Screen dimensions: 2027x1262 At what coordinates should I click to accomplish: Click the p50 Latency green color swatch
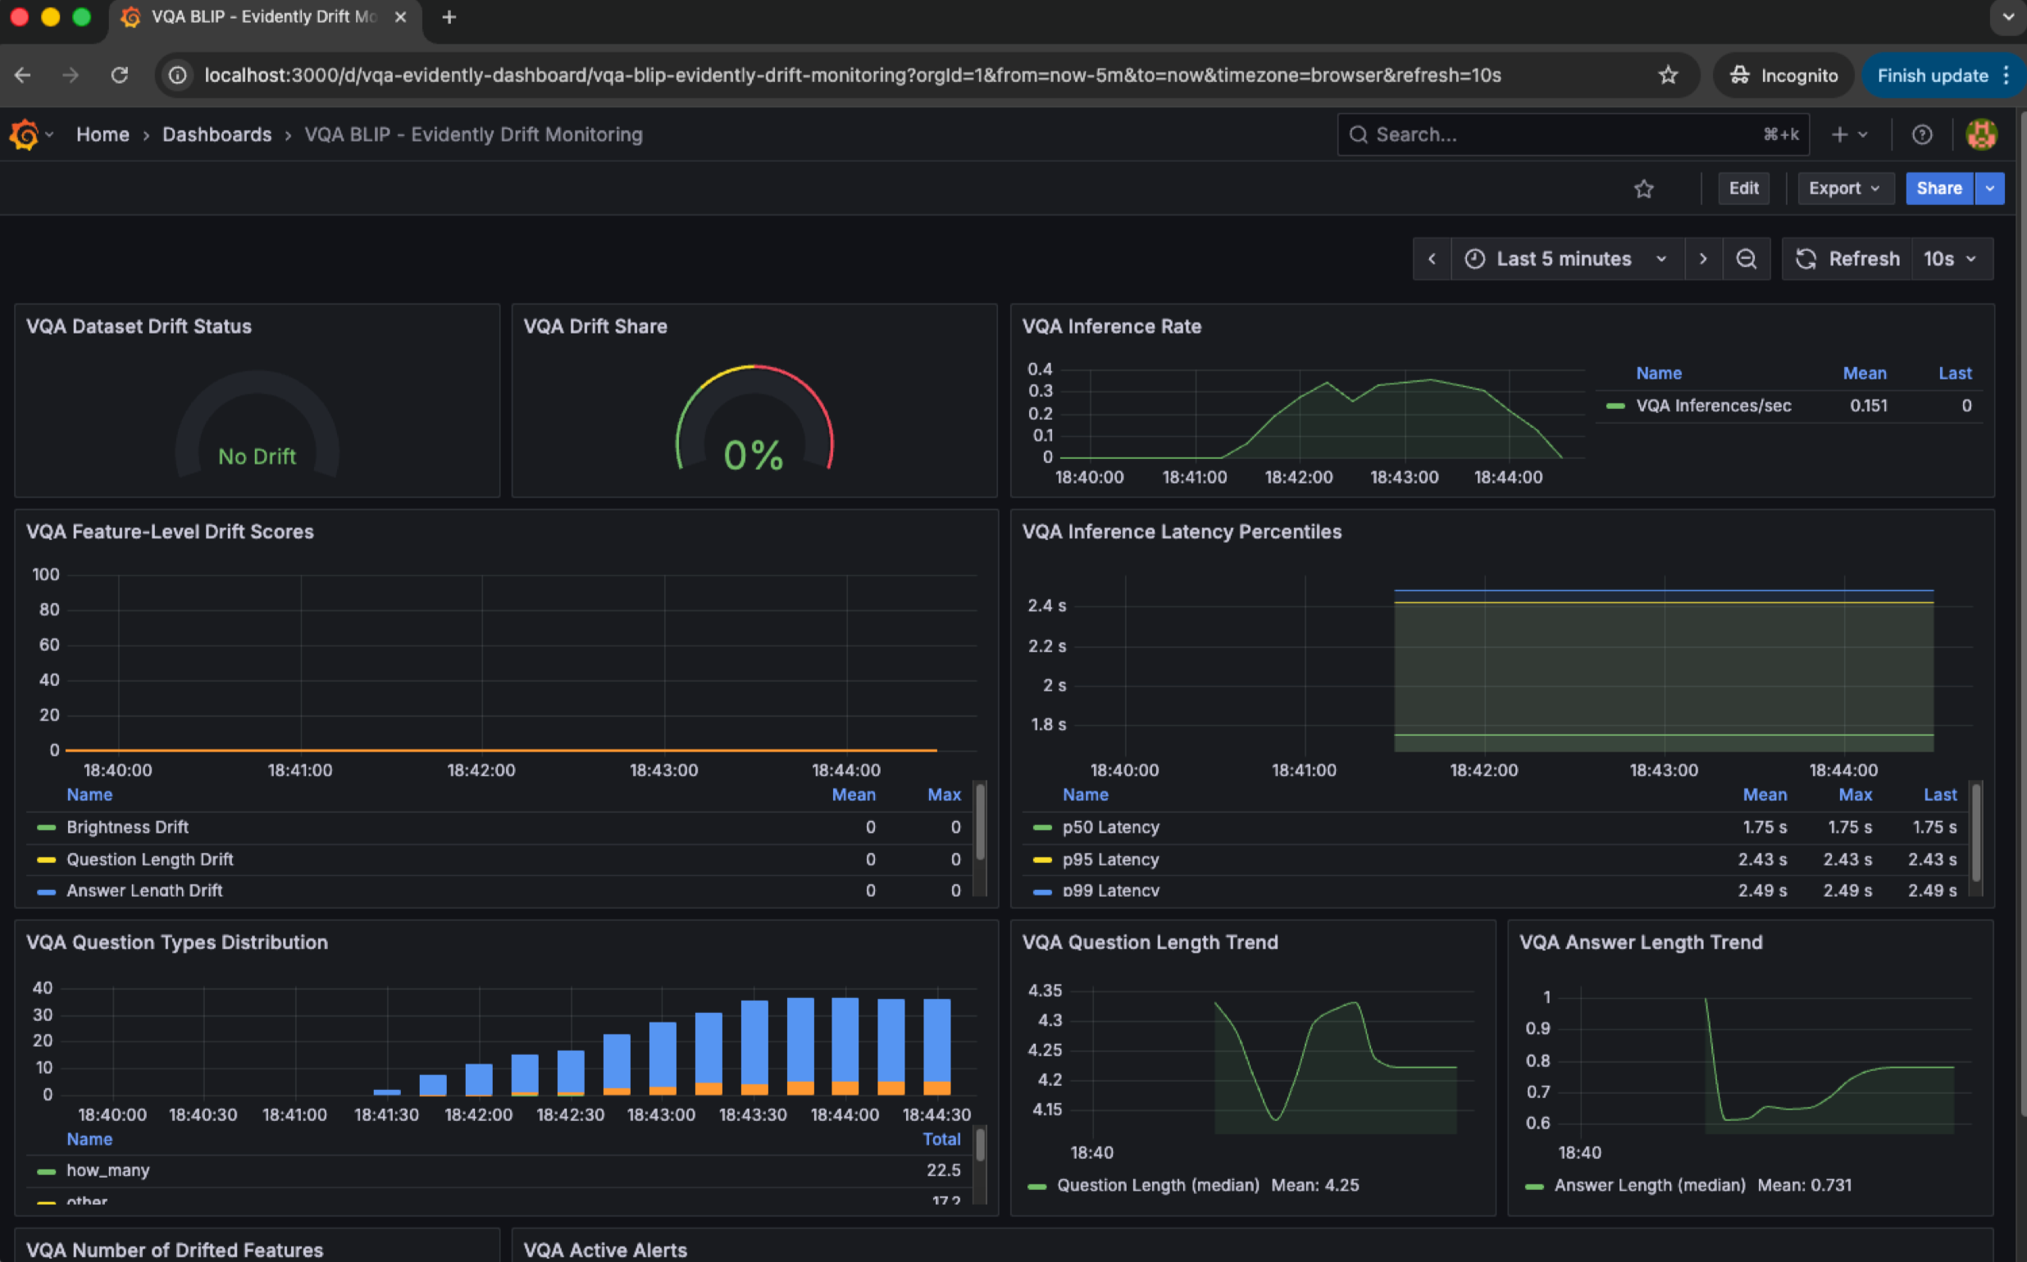click(1041, 828)
